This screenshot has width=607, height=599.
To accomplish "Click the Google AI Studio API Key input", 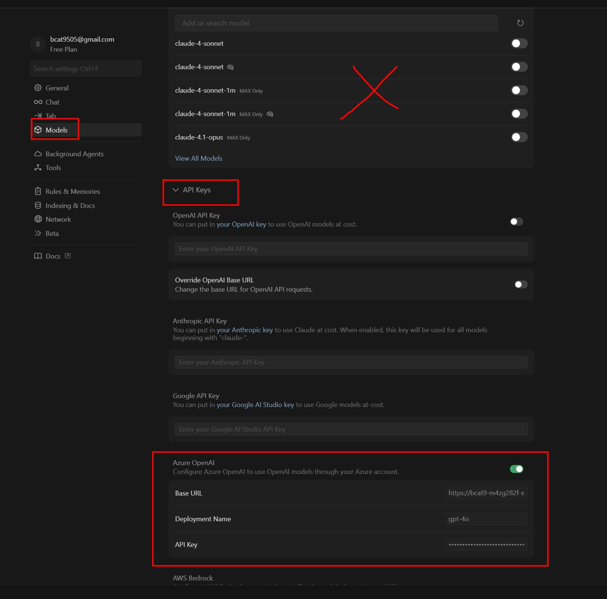I will [351, 429].
